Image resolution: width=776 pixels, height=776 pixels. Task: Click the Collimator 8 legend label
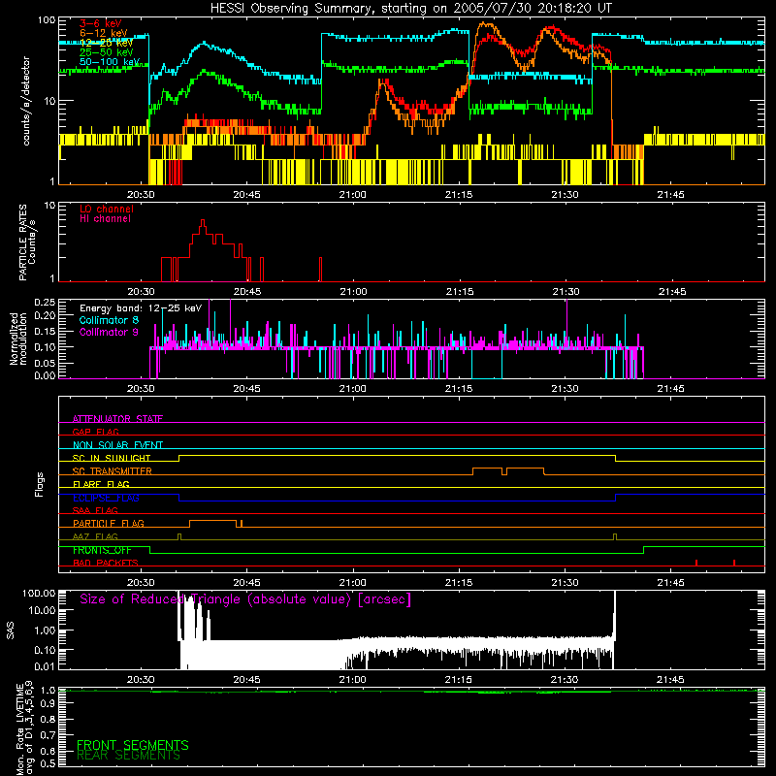(109, 320)
